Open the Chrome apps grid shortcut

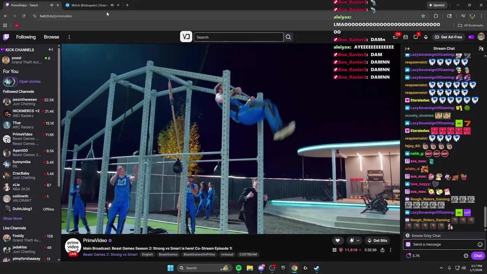[x=5, y=25]
